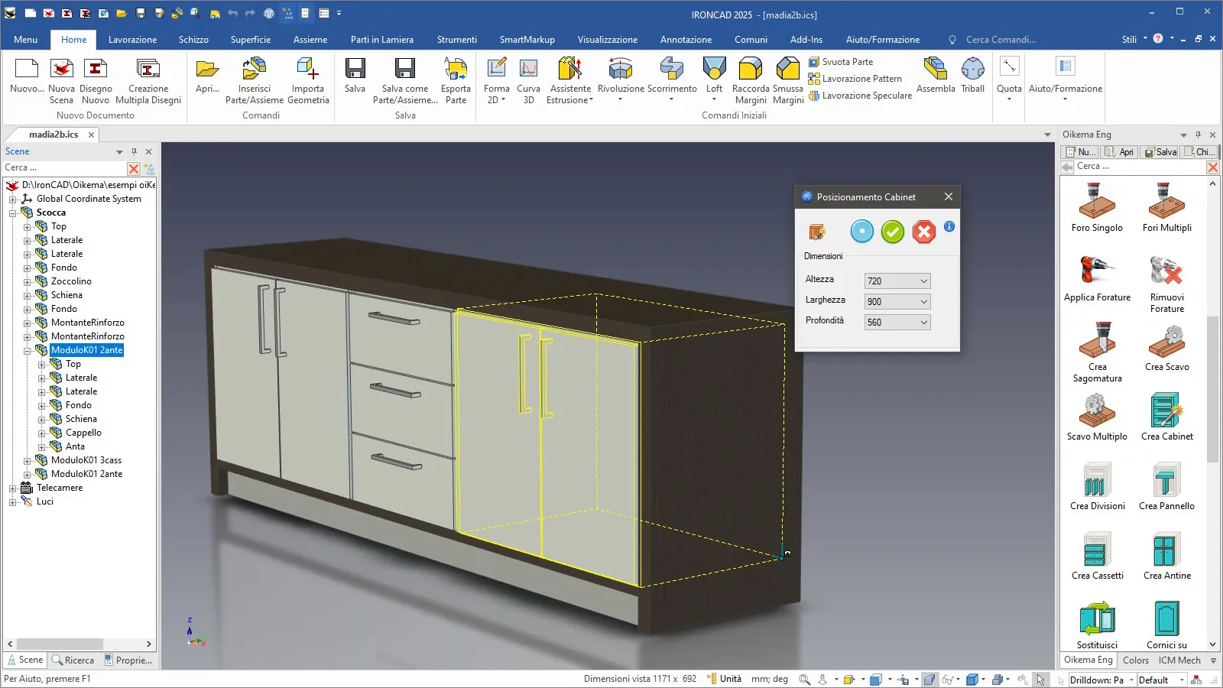Viewport: 1223px width, 688px height.
Task: Choose the Crea Antine catalog icon
Action: pyautogui.click(x=1166, y=550)
